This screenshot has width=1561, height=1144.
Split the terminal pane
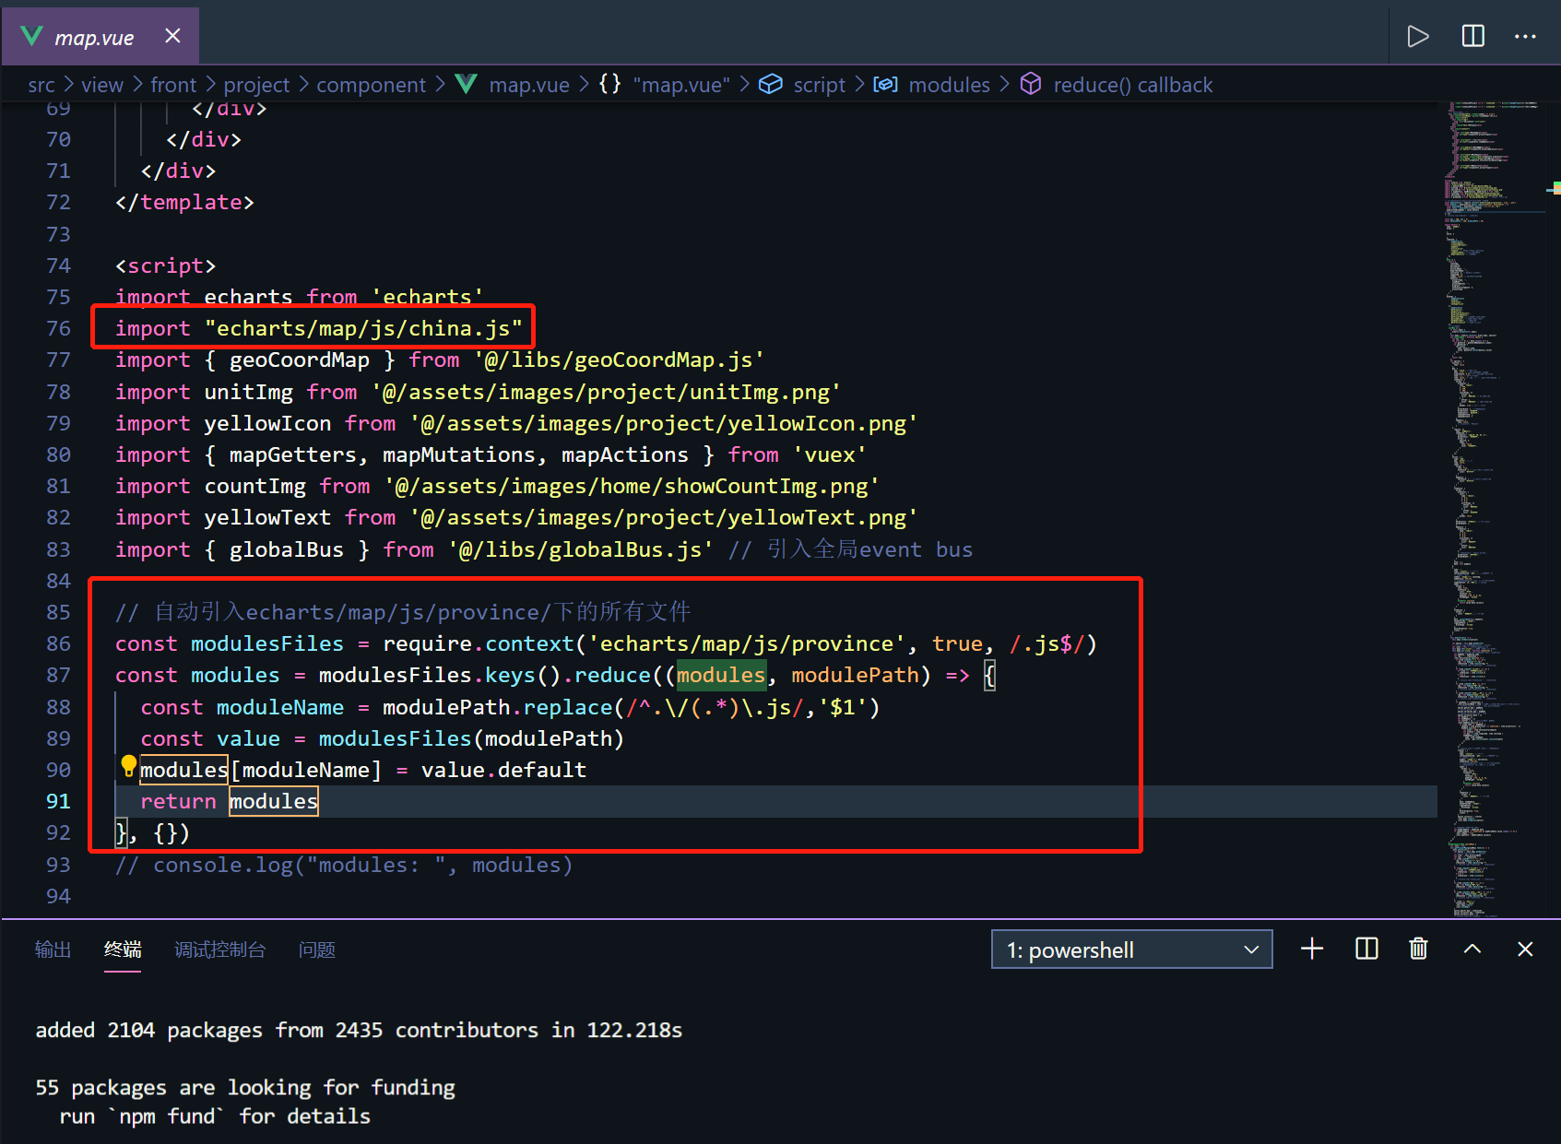pyautogui.click(x=1366, y=949)
